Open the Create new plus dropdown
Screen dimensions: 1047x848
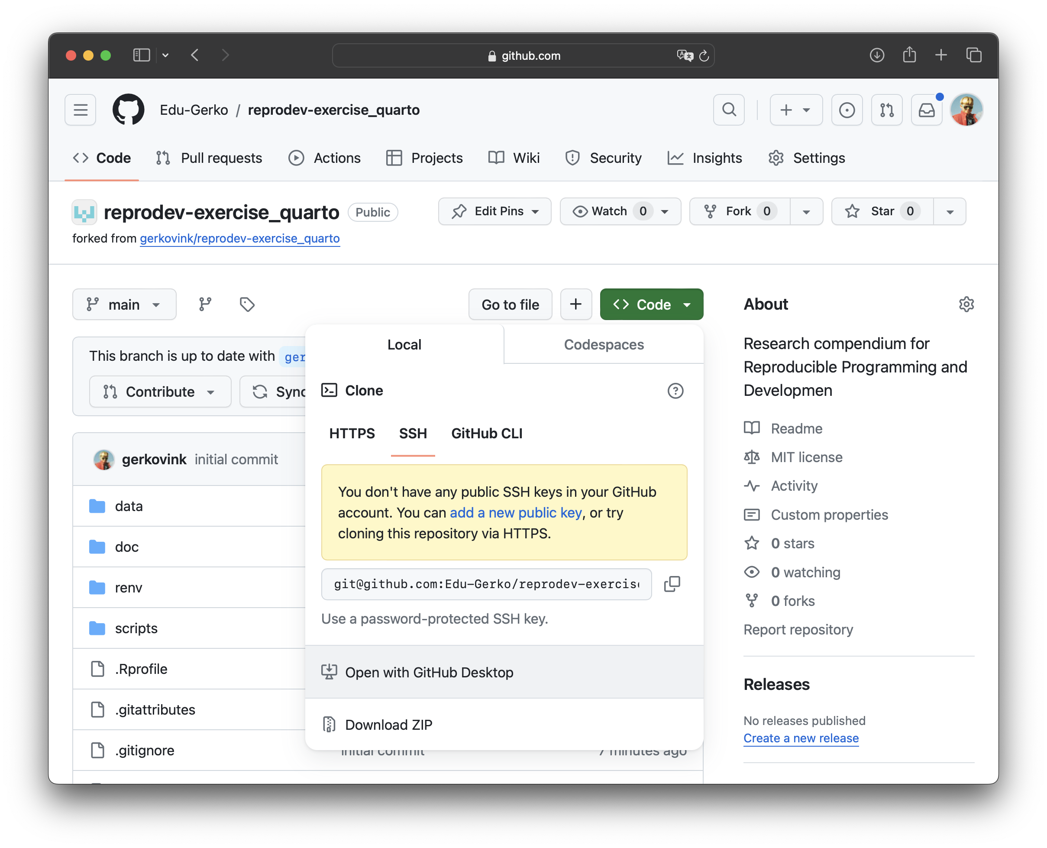tap(795, 110)
